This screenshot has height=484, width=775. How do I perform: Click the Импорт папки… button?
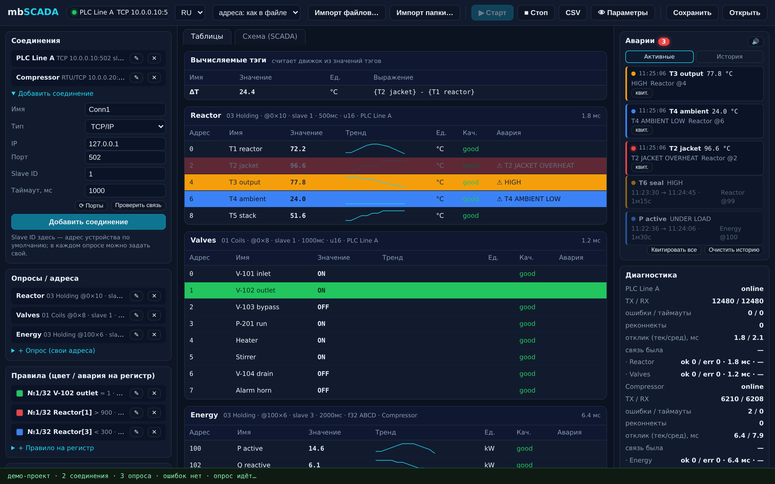pos(425,13)
